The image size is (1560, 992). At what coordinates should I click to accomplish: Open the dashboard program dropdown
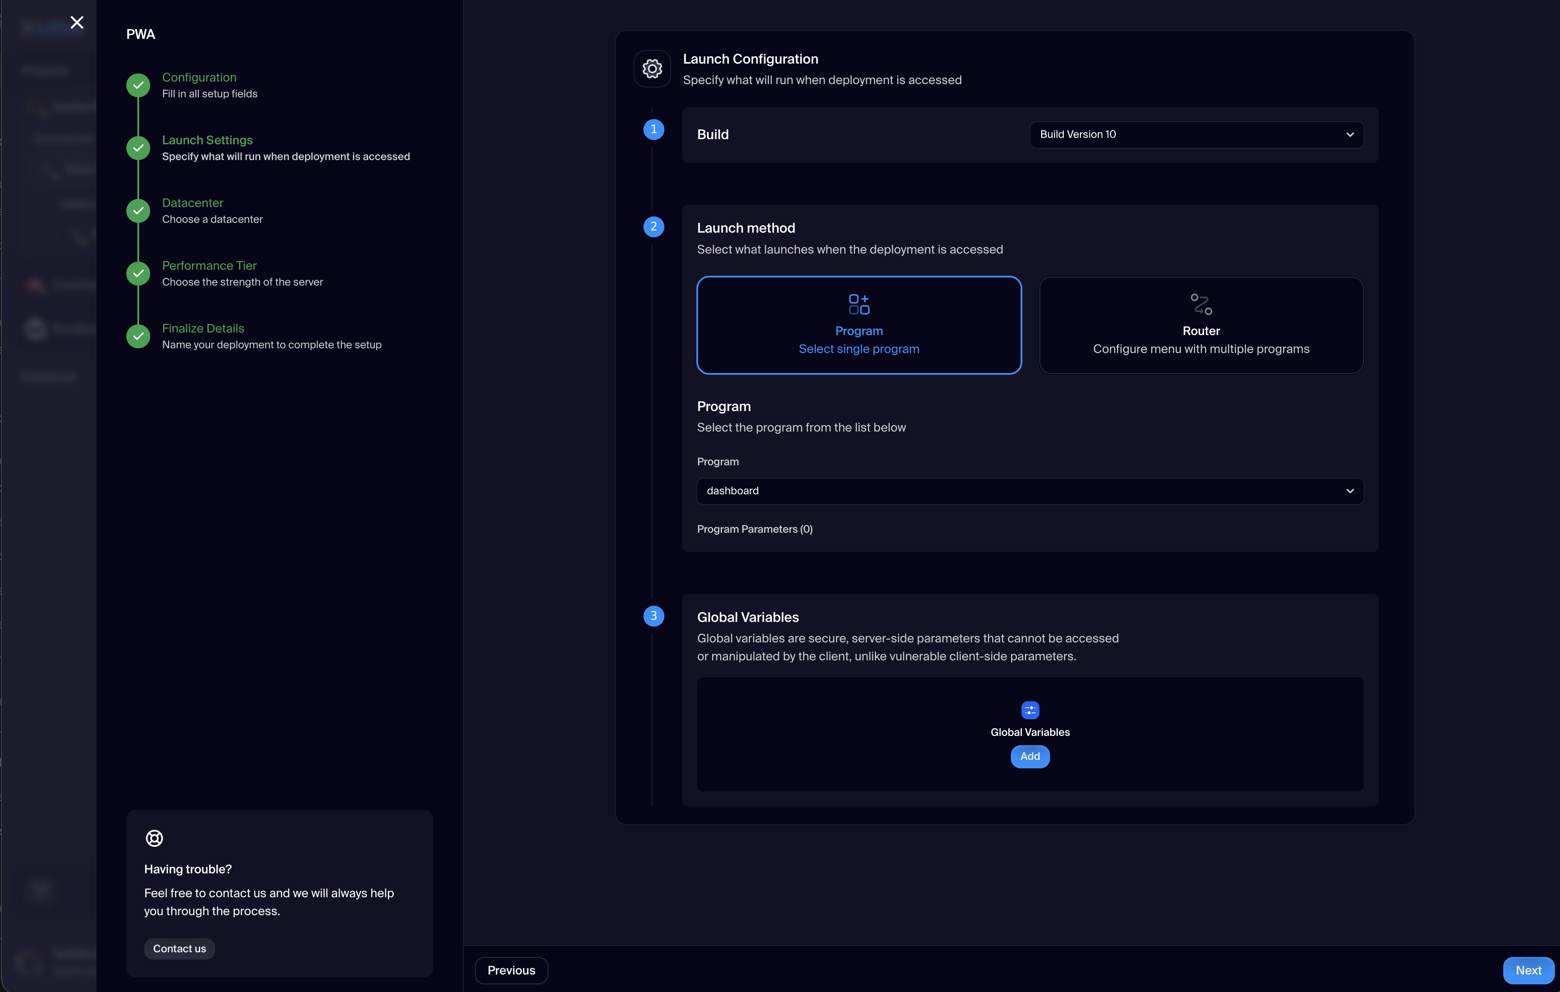point(1030,491)
